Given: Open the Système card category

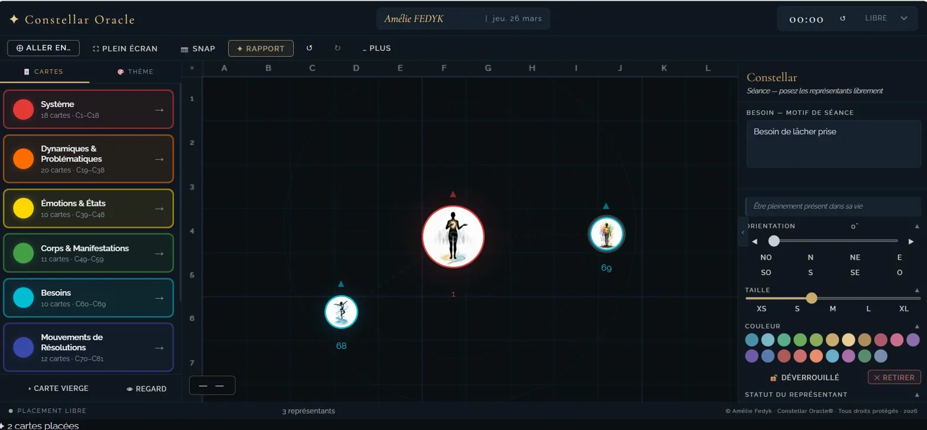Looking at the screenshot, I should click(88, 109).
